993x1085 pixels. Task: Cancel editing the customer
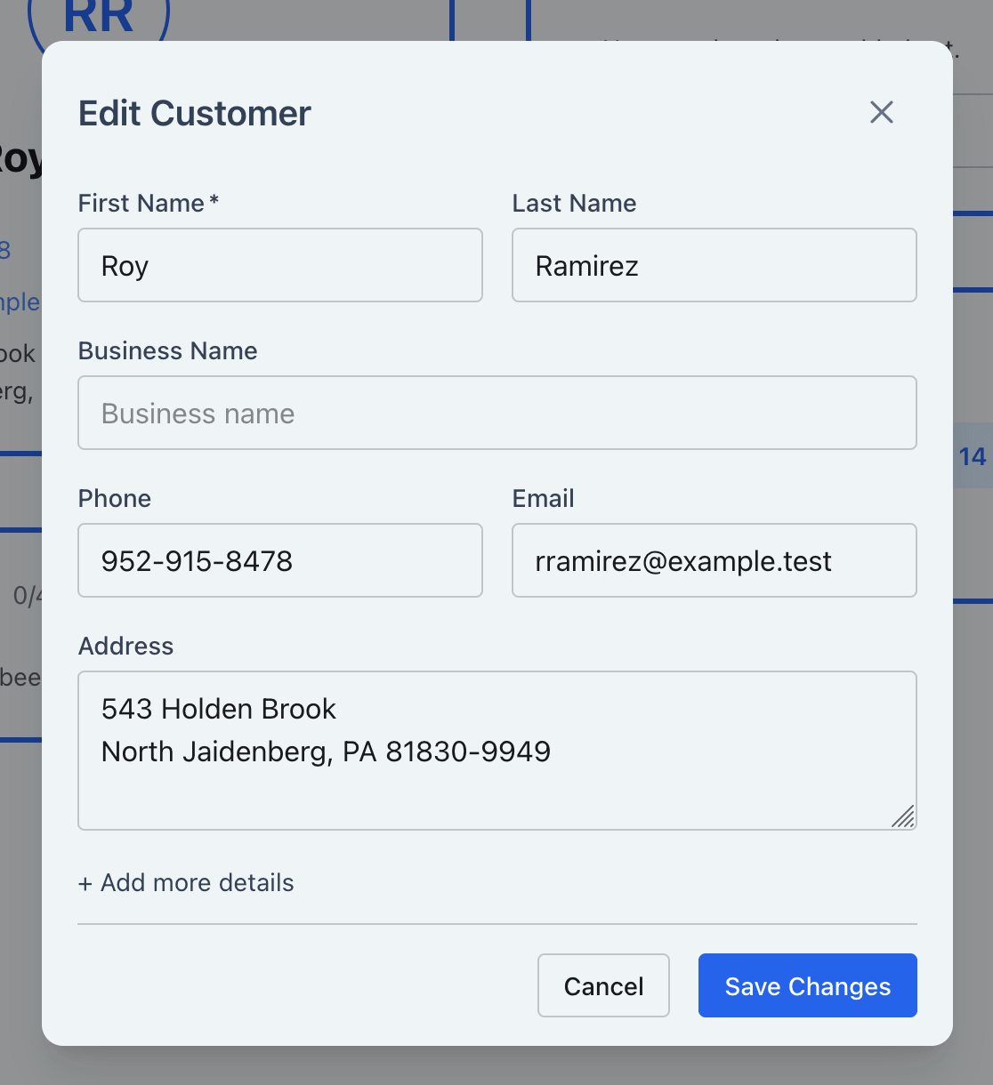click(x=603, y=985)
